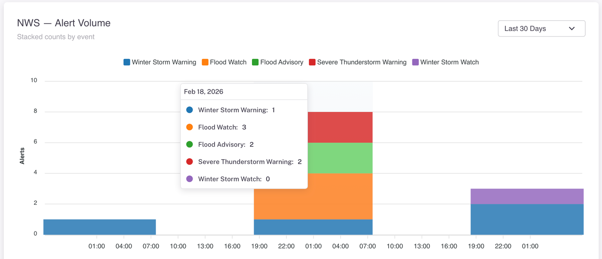Screen dimensions: 602x259
Task: Toggle Flood Watch orange legend swatch
Action: tap(205, 62)
